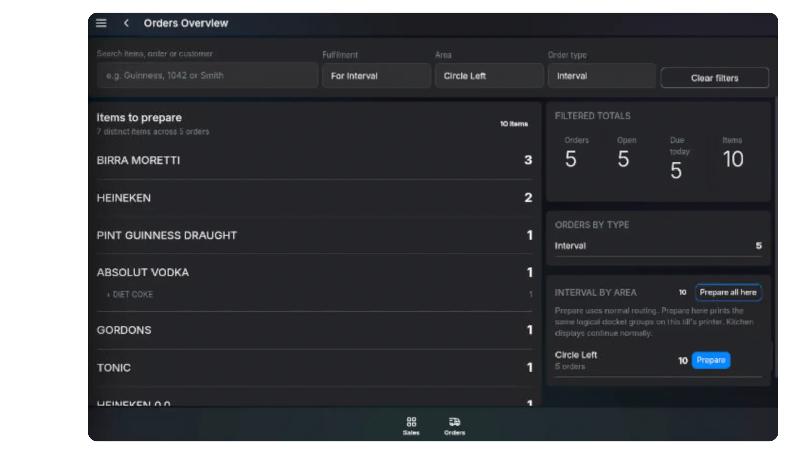This screenshot has height=454, width=808.
Task: Open the Area dropdown showing Circle Left
Action: [x=489, y=76]
